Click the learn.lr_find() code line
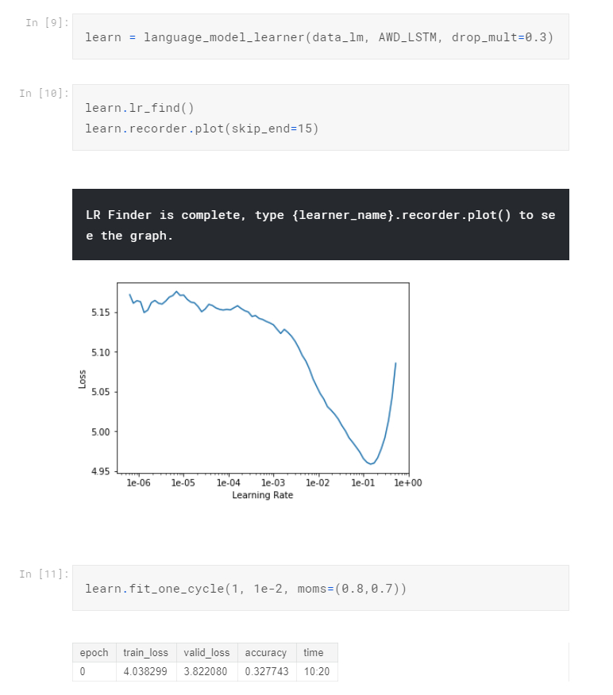This screenshot has height=695, width=613. tap(139, 107)
